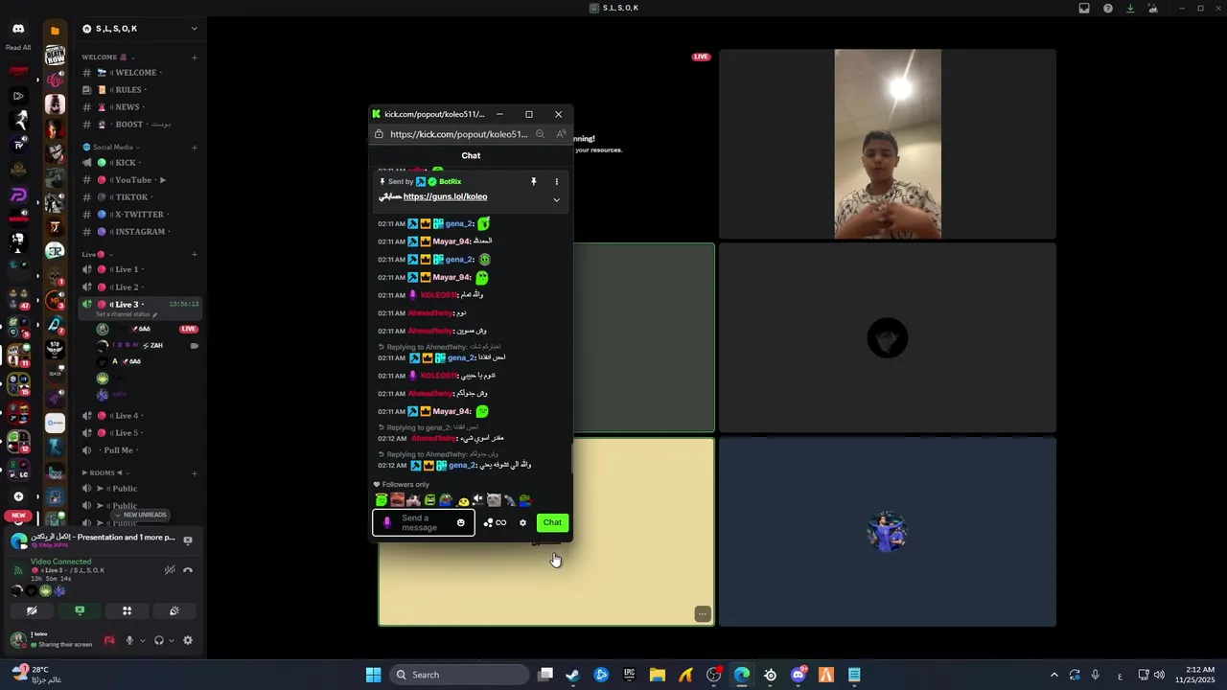Join the Pull Me voice channel
Screen dimensions: 1227x690
[x=140, y=450]
